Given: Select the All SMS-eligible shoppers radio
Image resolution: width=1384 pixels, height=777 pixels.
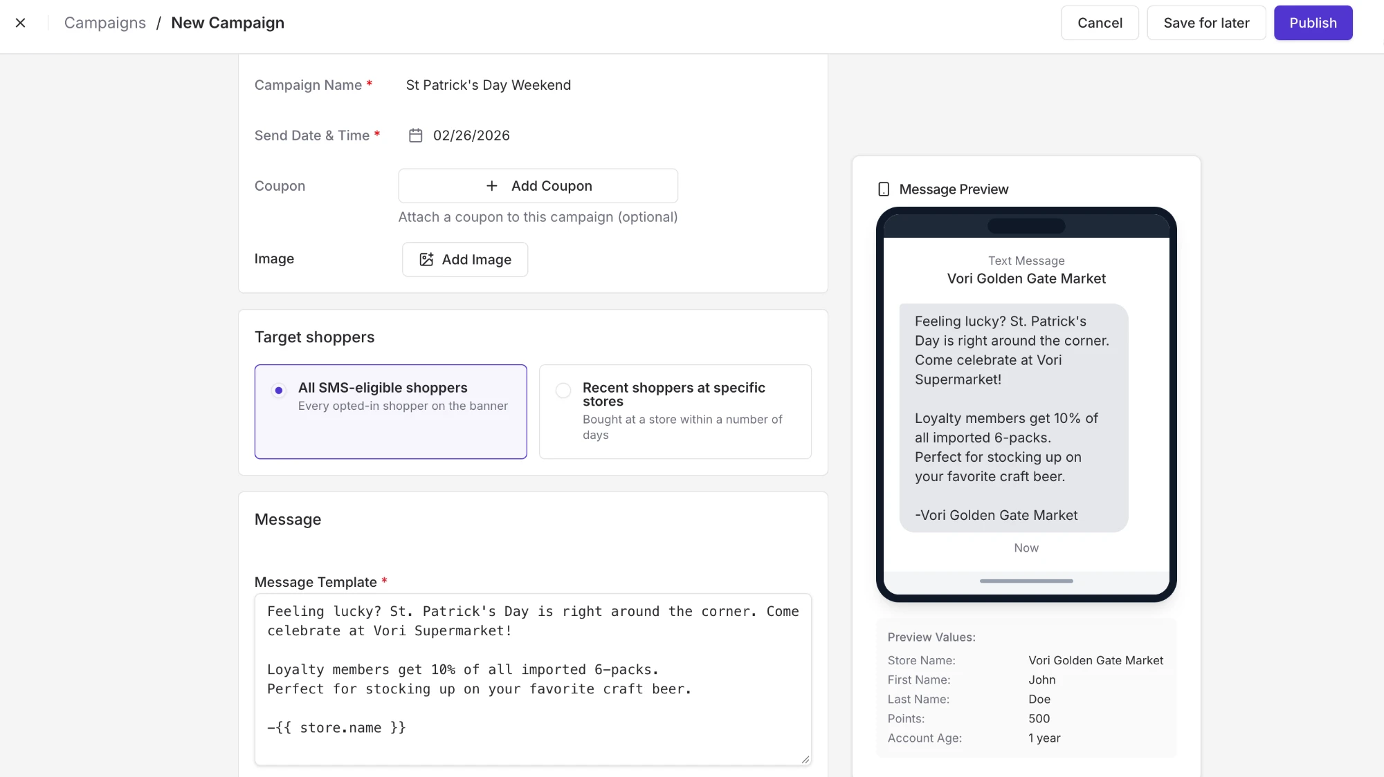Looking at the screenshot, I should [279, 391].
